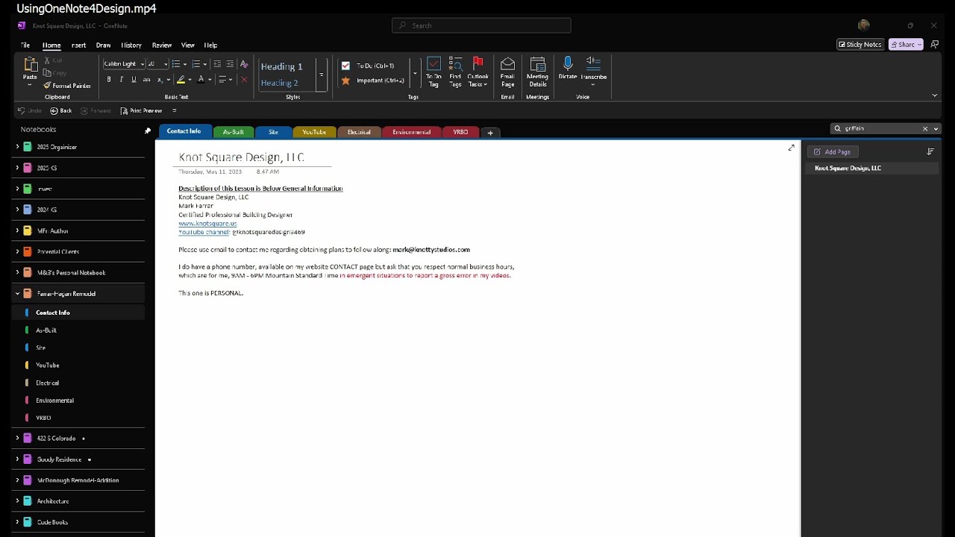The image size is (955, 537).
Task: Open Sticky Notes
Action: 859,45
